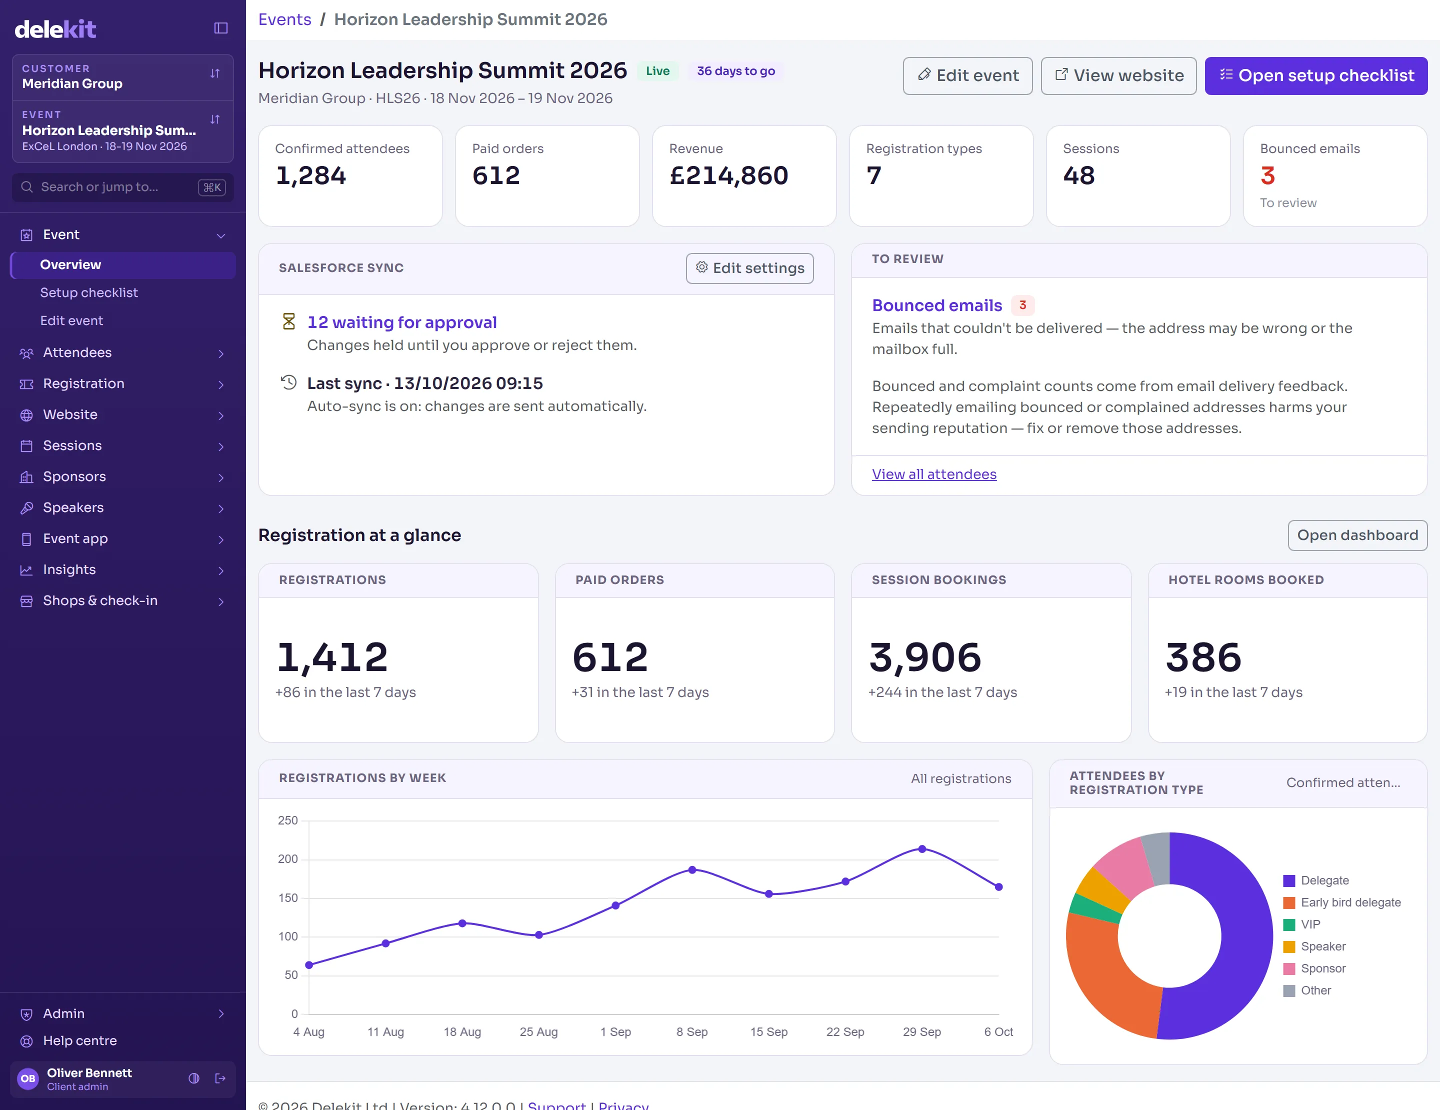Click the Admin shield icon
The width and height of the screenshot is (1440, 1110).
pyautogui.click(x=26, y=1014)
